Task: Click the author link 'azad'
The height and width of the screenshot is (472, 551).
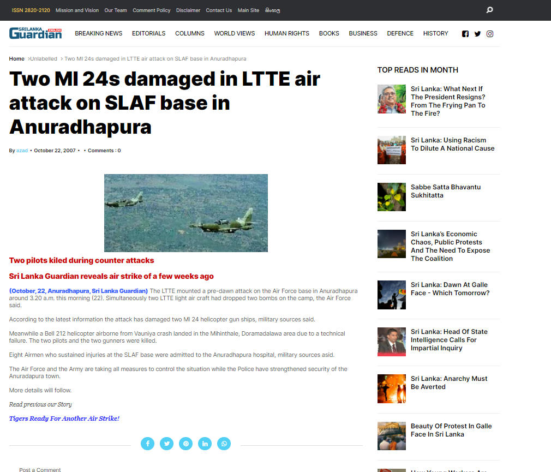Action: pyautogui.click(x=21, y=150)
